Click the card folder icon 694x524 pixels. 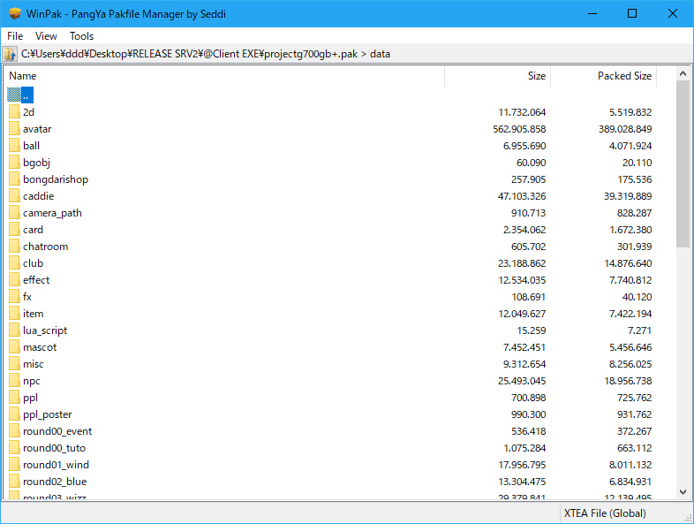[14, 230]
